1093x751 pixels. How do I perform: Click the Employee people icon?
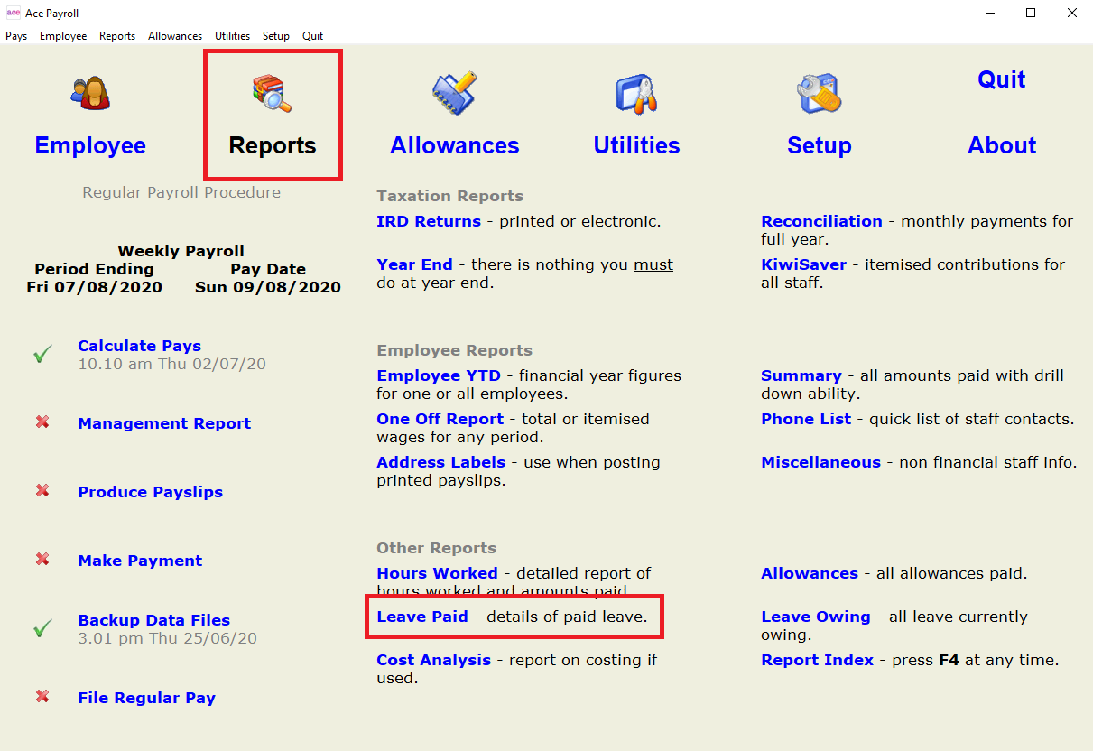coord(90,92)
